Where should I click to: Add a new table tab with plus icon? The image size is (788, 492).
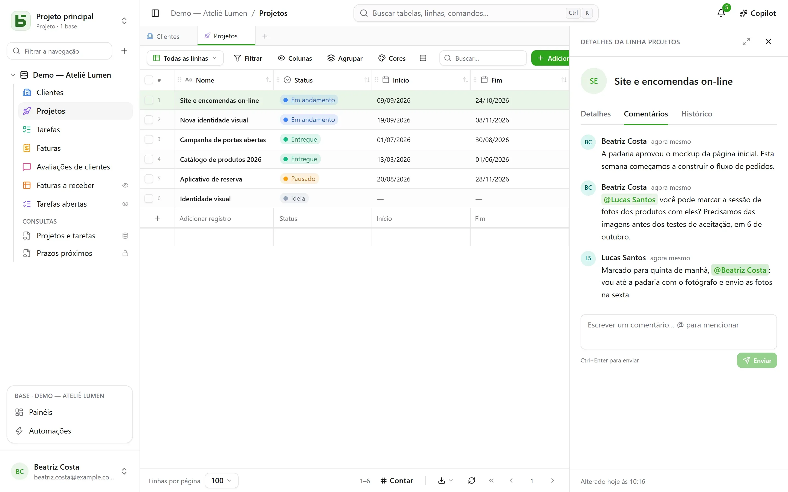pos(265,36)
